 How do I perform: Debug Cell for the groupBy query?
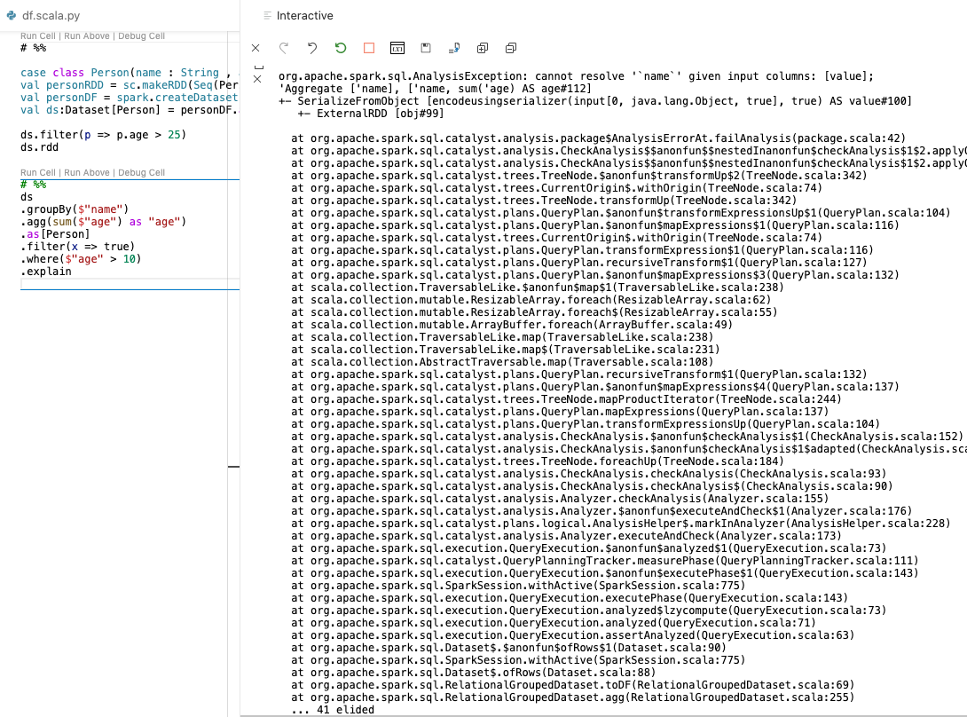click(x=141, y=172)
